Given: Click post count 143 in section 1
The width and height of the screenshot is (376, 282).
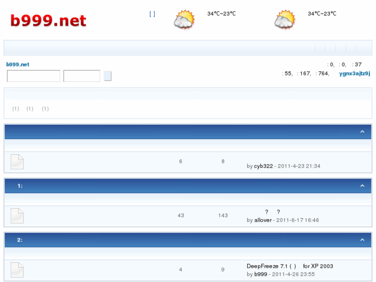Looking at the screenshot, I should [x=223, y=216].
